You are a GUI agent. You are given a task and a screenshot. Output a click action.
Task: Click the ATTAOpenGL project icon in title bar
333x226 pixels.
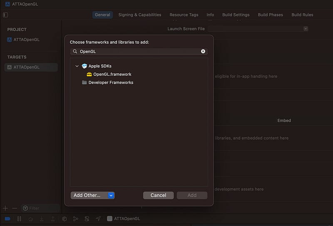click(x=7, y=4)
